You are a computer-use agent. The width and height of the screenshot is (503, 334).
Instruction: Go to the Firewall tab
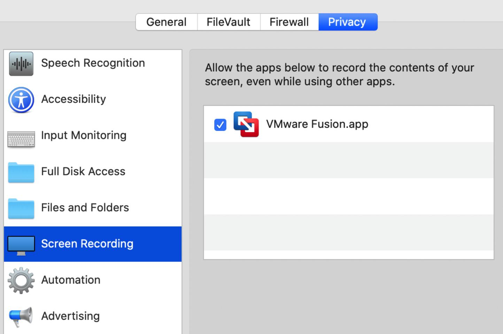pos(289,22)
